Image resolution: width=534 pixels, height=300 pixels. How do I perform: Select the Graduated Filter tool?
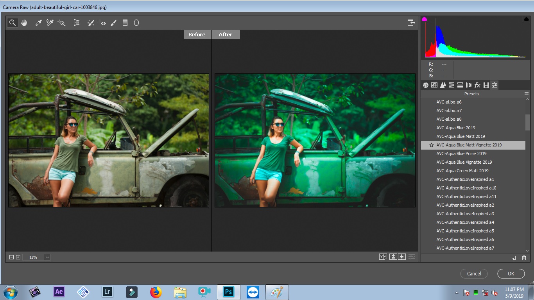pos(125,23)
